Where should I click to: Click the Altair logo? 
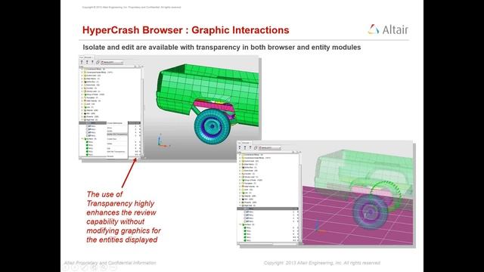point(388,29)
